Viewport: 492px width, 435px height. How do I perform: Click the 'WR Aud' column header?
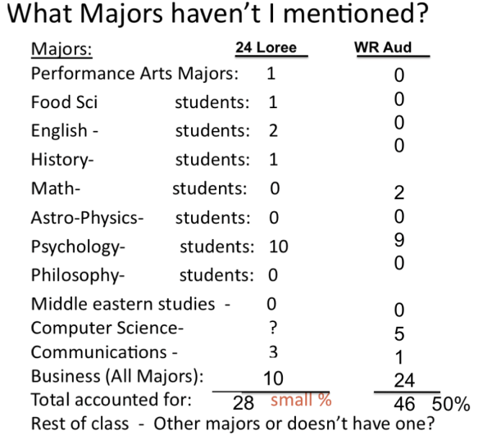coord(382,48)
